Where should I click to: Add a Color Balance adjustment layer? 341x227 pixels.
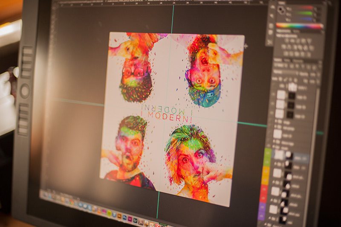(x=289, y=47)
